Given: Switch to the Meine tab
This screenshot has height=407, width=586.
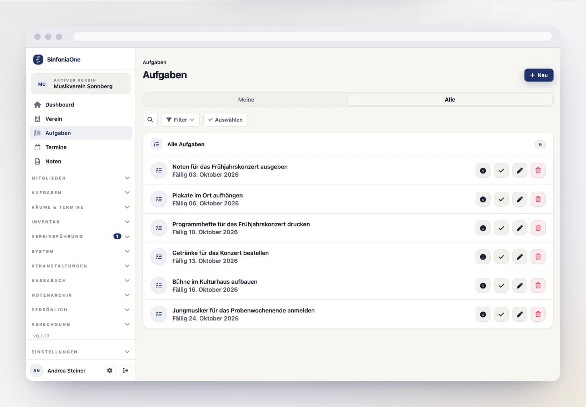Looking at the screenshot, I should (x=246, y=100).
